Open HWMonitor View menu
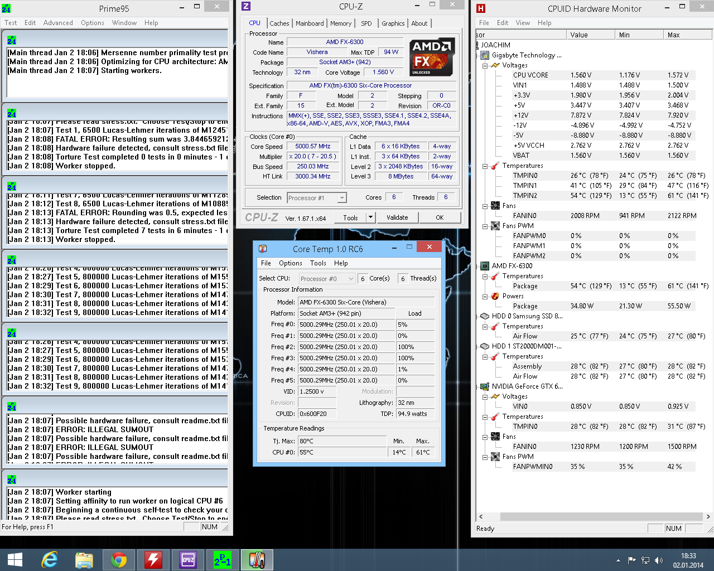 [523, 23]
